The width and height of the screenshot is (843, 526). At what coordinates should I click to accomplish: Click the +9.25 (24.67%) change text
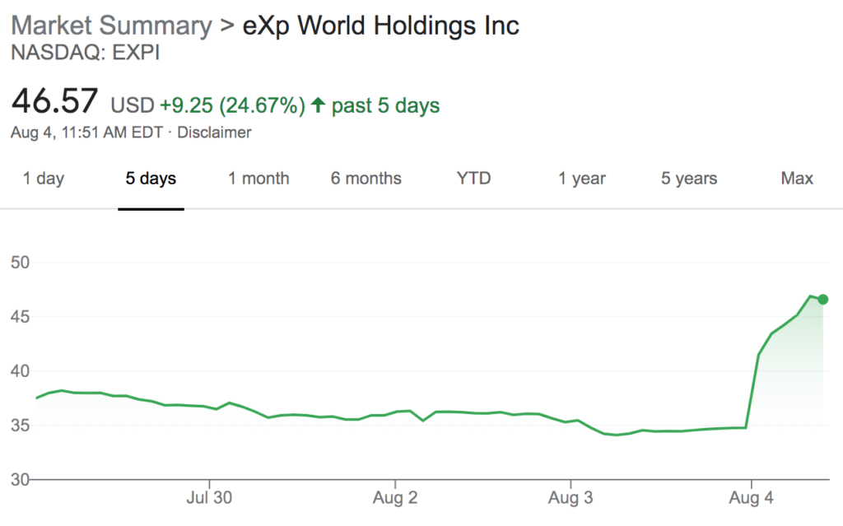pos(233,105)
